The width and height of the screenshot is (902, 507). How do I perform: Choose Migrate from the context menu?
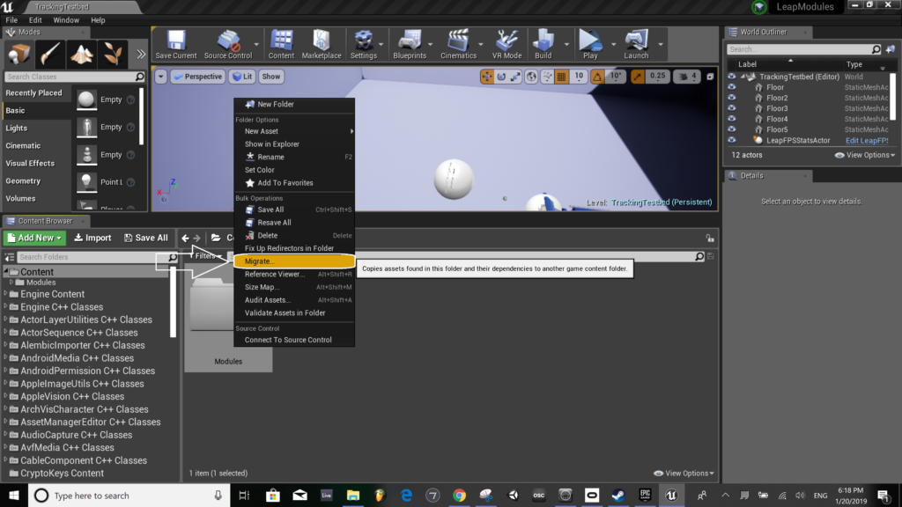click(x=260, y=261)
